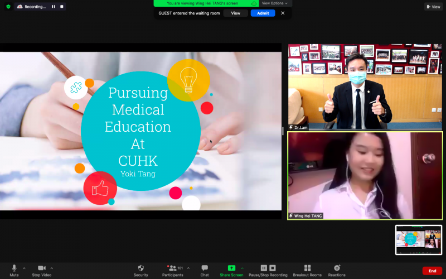The image size is (446, 279).
Task: Stop recording from the top indicator
Action: pyautogui.click(x=62, y=7)
